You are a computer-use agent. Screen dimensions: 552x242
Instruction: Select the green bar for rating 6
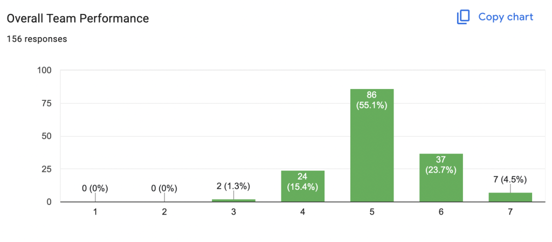coord(441,178)
